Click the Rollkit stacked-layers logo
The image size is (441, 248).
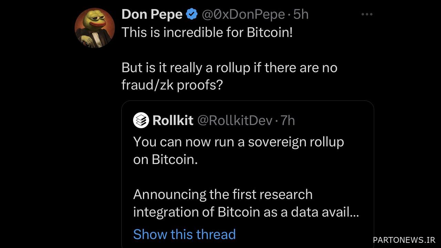(x=141, y=120)
